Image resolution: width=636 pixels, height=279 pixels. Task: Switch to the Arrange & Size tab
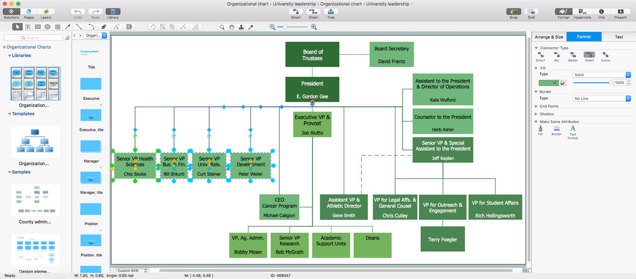coord(549,37)
